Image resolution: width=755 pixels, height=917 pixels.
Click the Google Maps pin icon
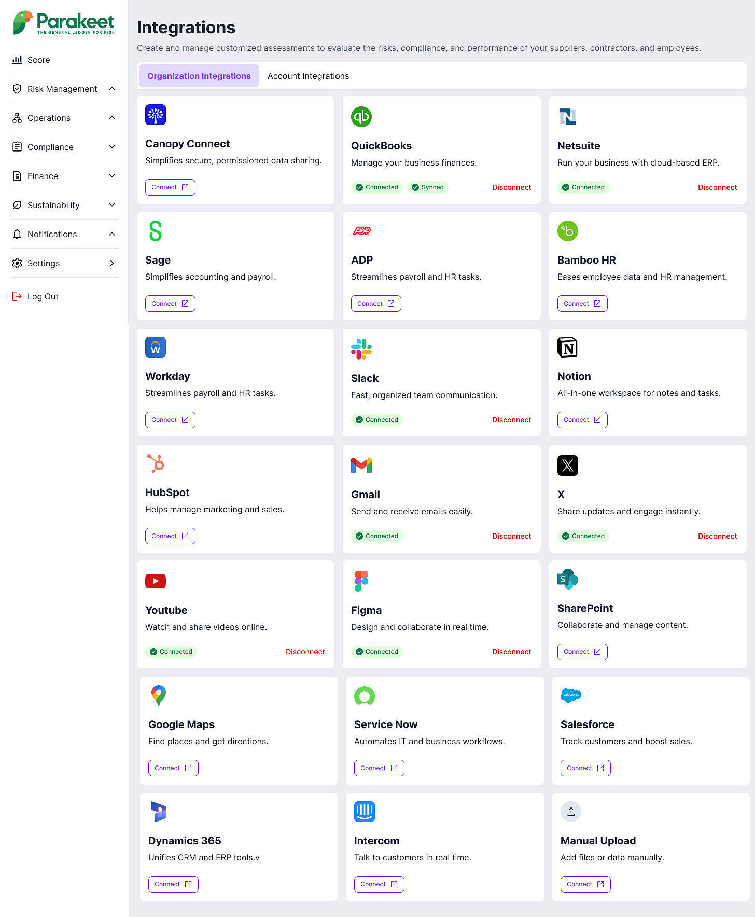tap(159, 695)
